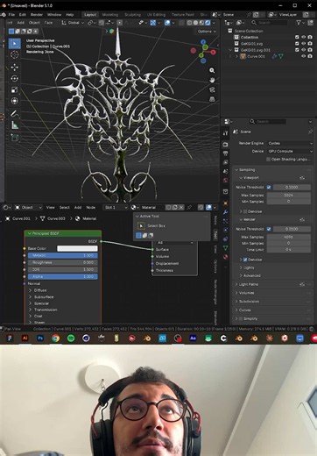Select the Annotate pencil tool

click(14, 113)
